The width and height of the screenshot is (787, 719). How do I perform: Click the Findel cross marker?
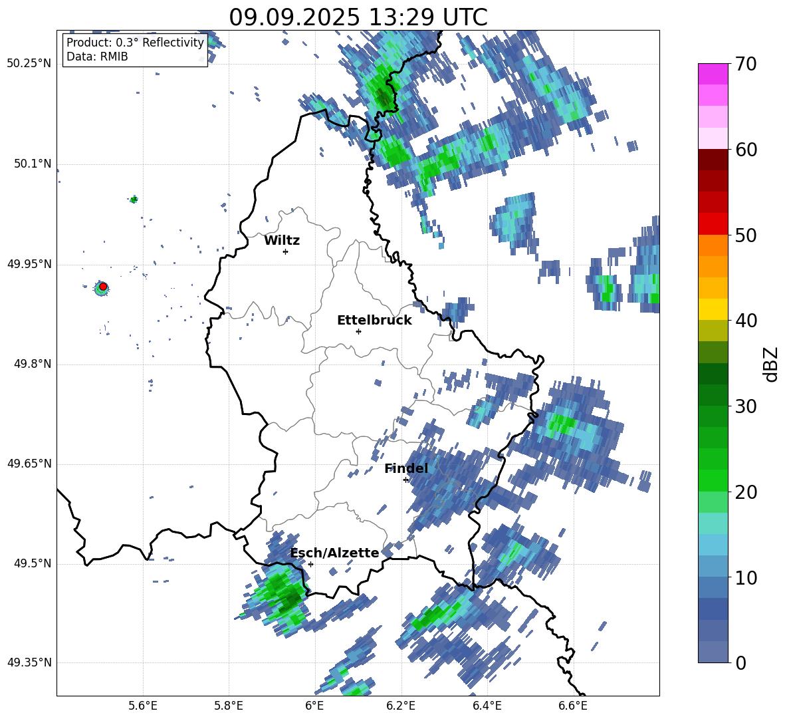point(405,480)
